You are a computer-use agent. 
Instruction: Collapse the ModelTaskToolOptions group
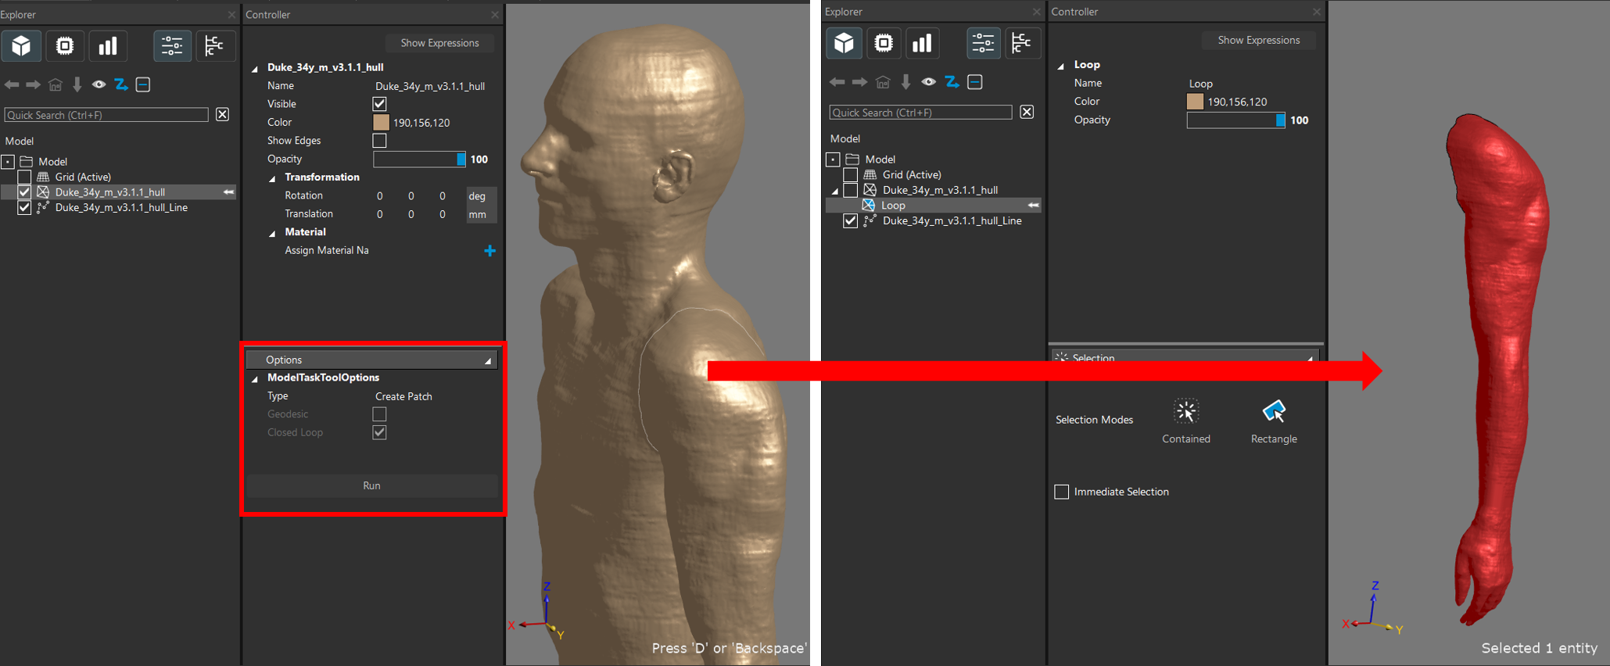click(x=255, y=378)
